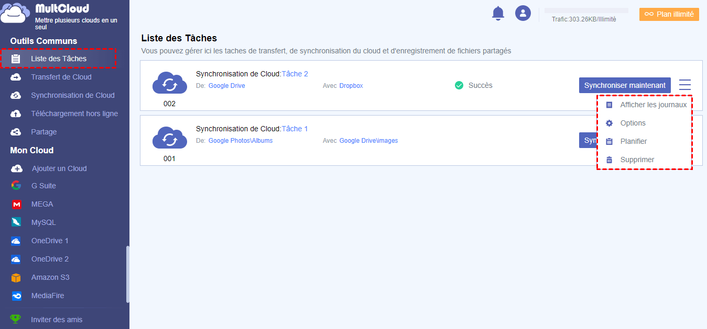Viewport: 707px width, 329px height.
Task: Select Planifier in the task menu
Action: pos(633,142)
